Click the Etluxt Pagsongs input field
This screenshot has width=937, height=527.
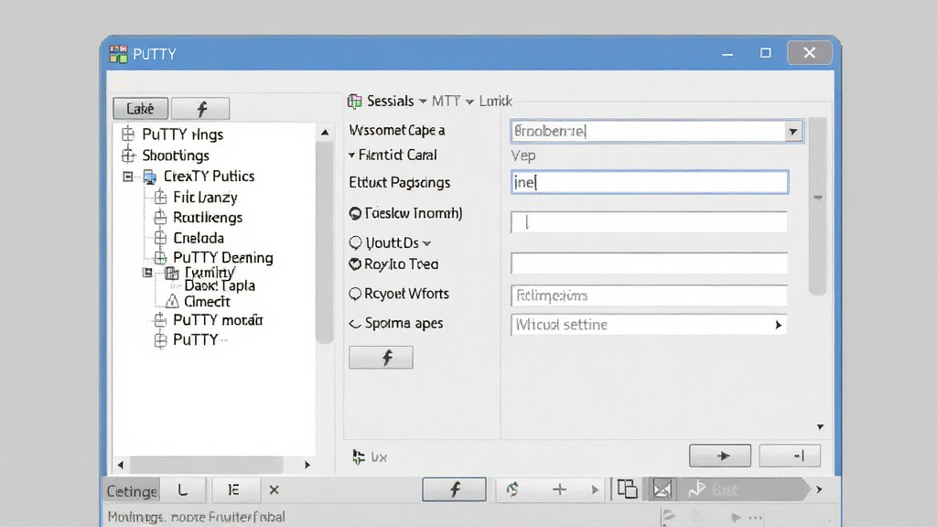point(650,182)
